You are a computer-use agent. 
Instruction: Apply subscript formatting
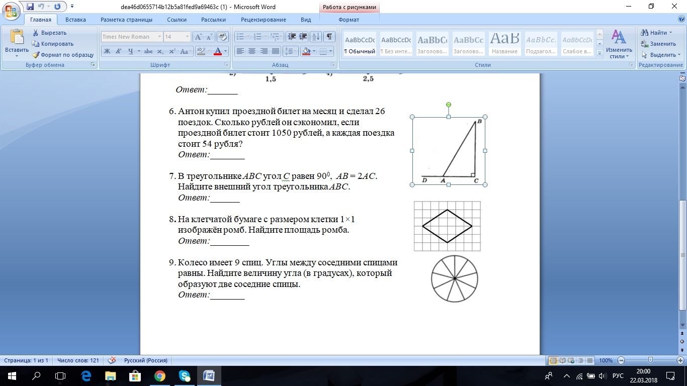(x=160, y=51)
